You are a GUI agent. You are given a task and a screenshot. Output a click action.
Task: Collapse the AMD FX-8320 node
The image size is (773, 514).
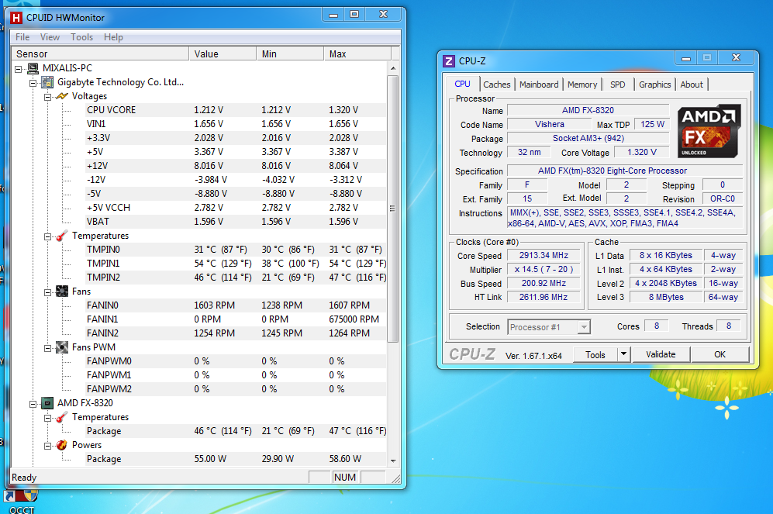pos(33,404)
